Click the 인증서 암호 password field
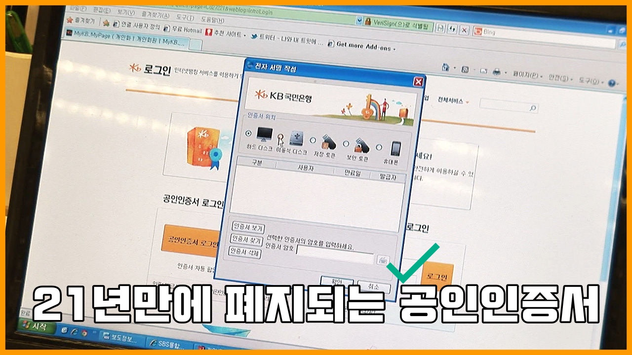 pos(335,255)
